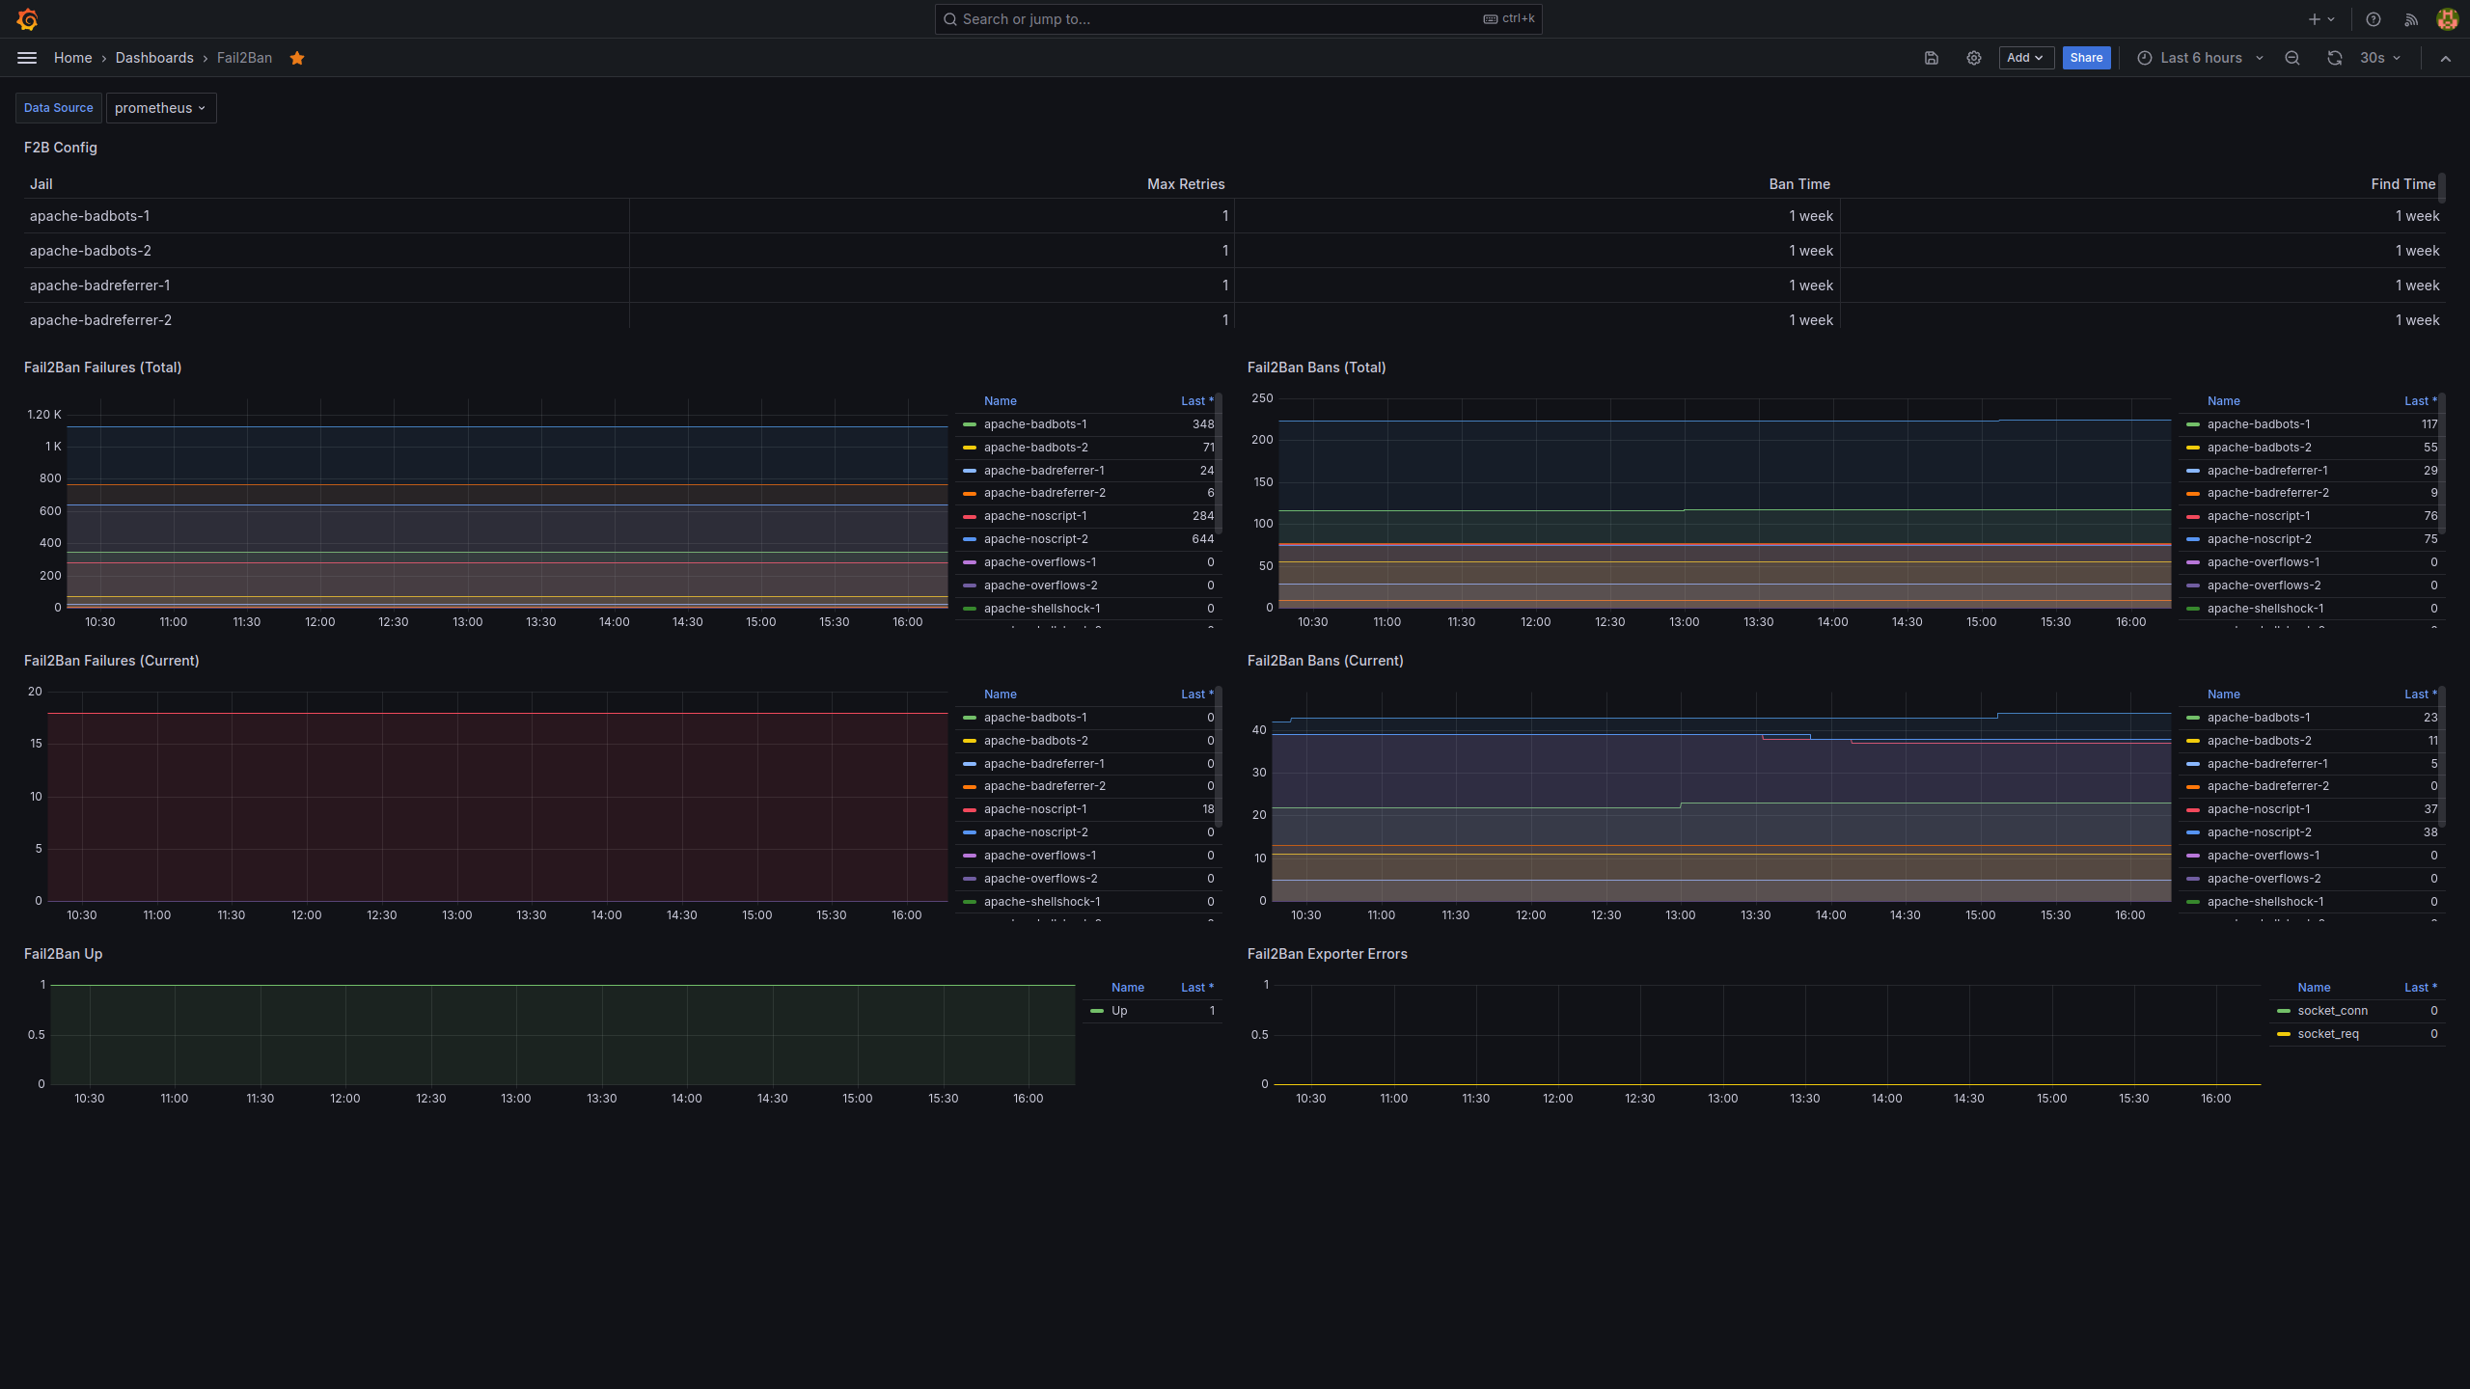Sort the config table by Find Time
This screenshot has width=2470, height=1389.
coord(2403,184)
